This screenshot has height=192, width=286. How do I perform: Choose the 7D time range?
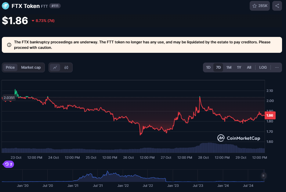click(218, 67)
